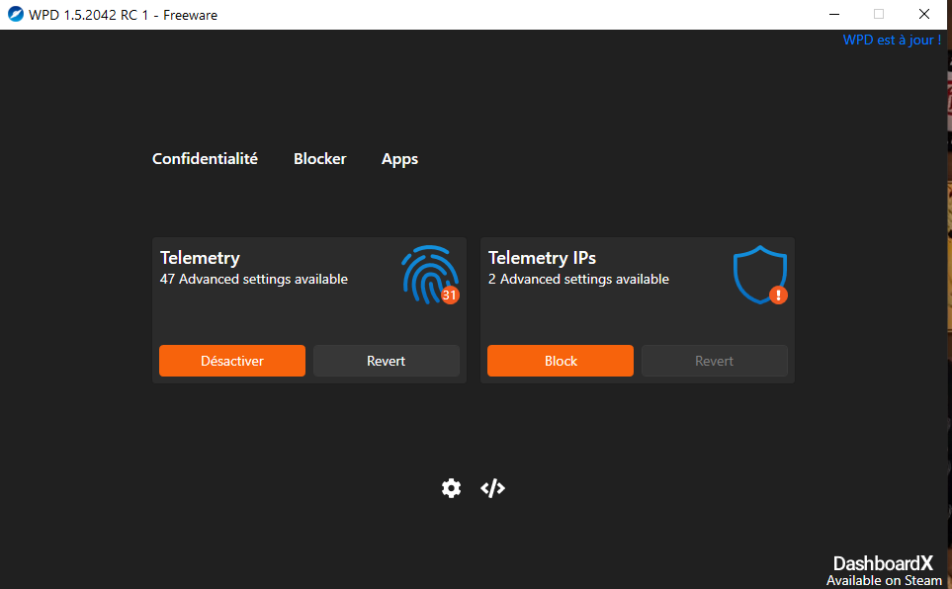952x589 pixels.
Task: Minimize the WPD window
Action: (833, 15)
